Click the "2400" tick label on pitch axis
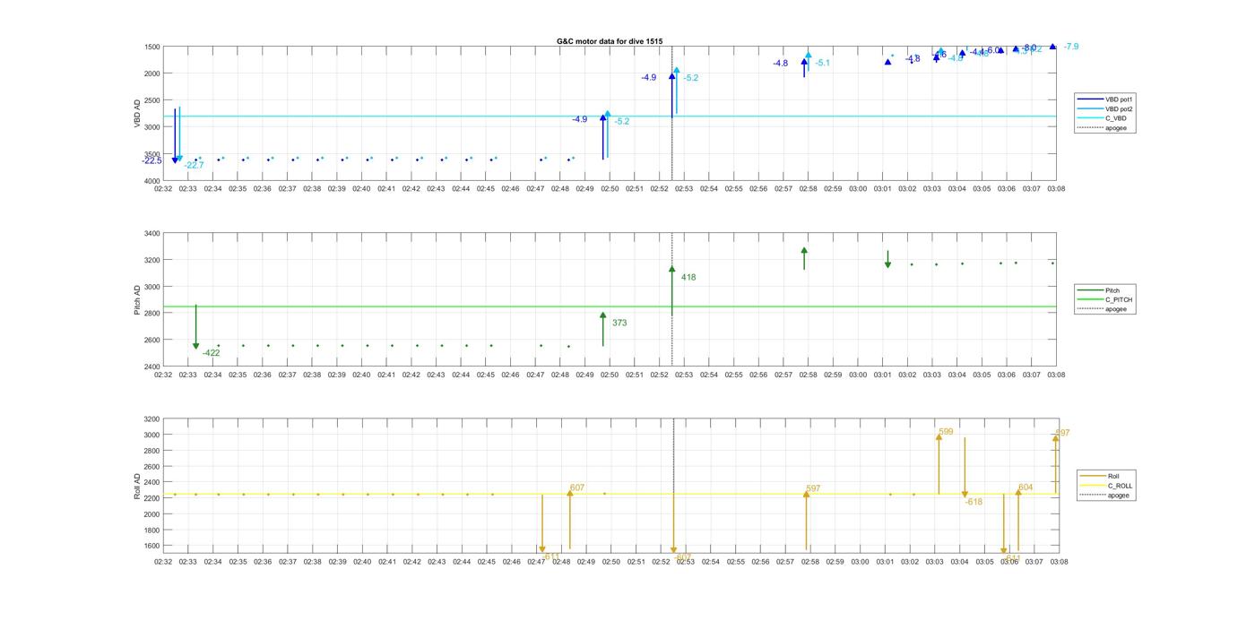1255x621 pixels. click(x=151, y=367)
